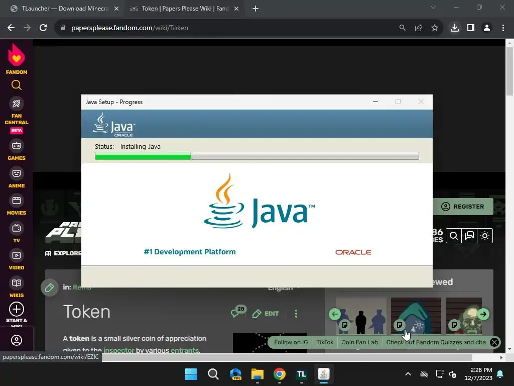Toggle the light/dark theme sun icon

pos(485,236)
